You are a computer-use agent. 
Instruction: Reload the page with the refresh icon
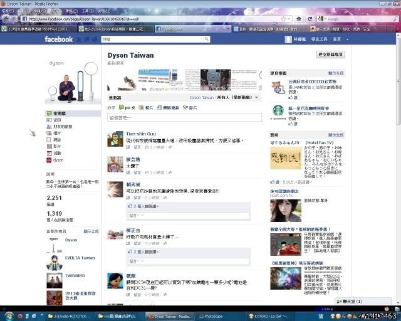pos(310,19)
